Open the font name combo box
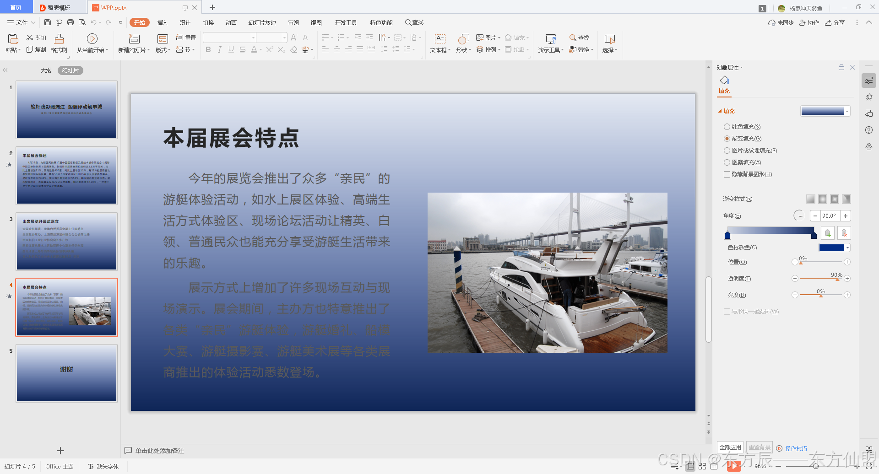The width and height of the screenshot is (879, 474). tap(229, 38)
